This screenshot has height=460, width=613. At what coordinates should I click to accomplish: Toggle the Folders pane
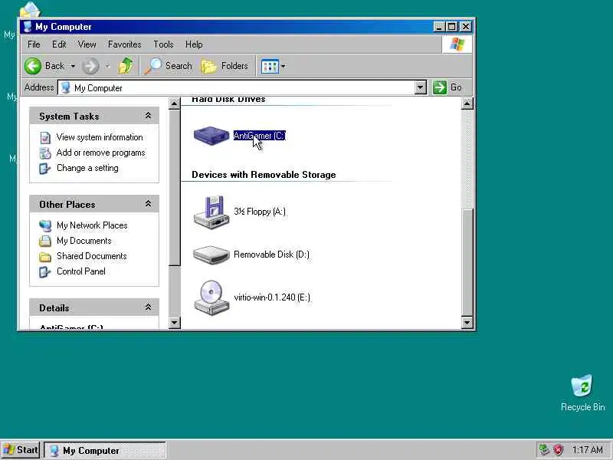pos(225,66)
